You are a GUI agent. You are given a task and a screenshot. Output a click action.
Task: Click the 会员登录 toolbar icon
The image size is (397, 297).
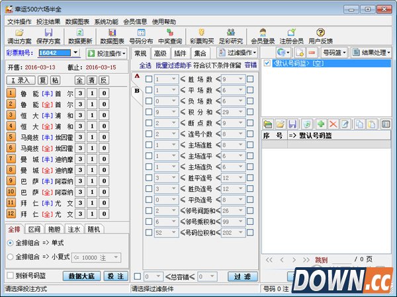coord(263,36)
